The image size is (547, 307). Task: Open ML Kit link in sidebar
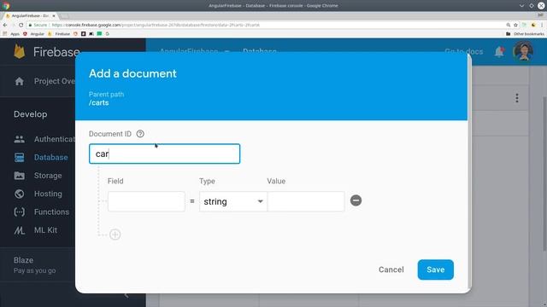coord(45,230)
